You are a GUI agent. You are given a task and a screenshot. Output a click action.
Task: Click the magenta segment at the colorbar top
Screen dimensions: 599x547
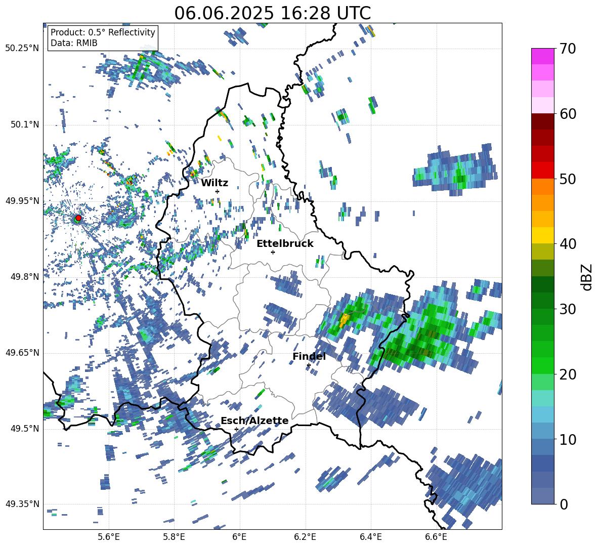click(542, 57)
